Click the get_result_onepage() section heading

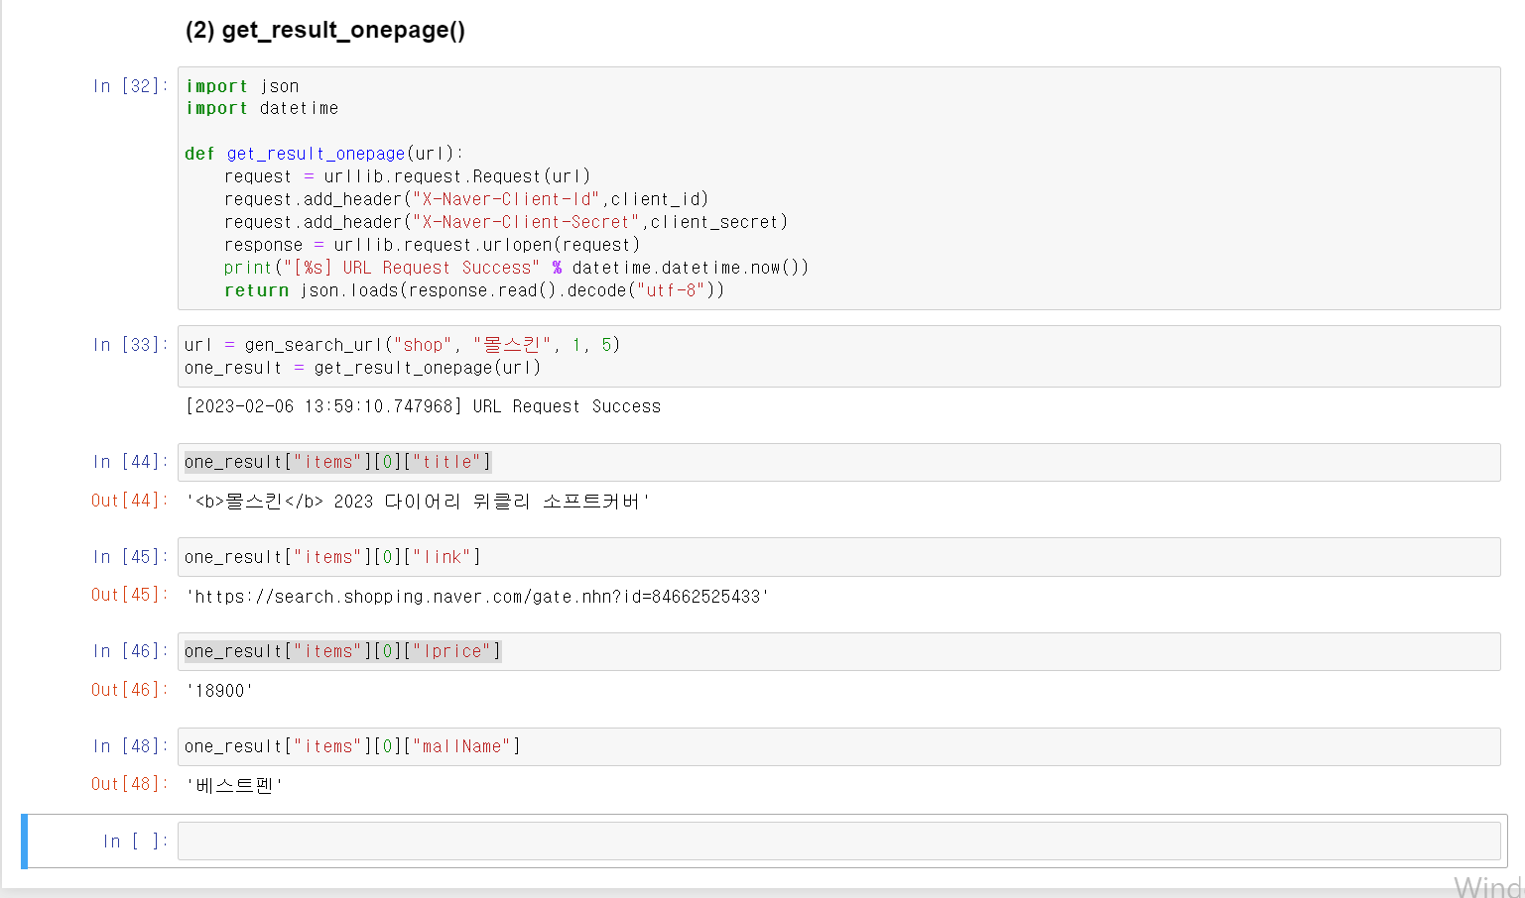pos(324,31)
